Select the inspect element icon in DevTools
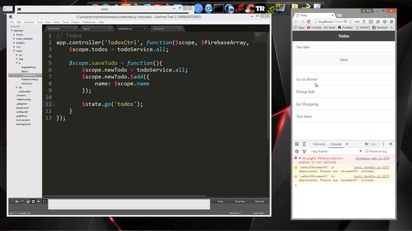This screenshot has height=231, width=412. tap(297, 144)
